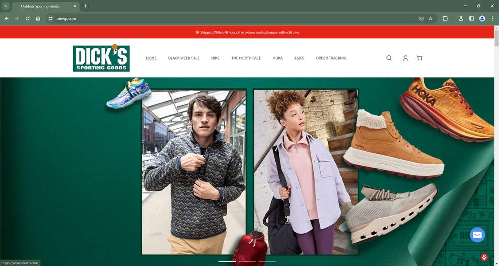Select The North Face menu item
This screenshot has width=499, height=266.
[x=246, y=58]
